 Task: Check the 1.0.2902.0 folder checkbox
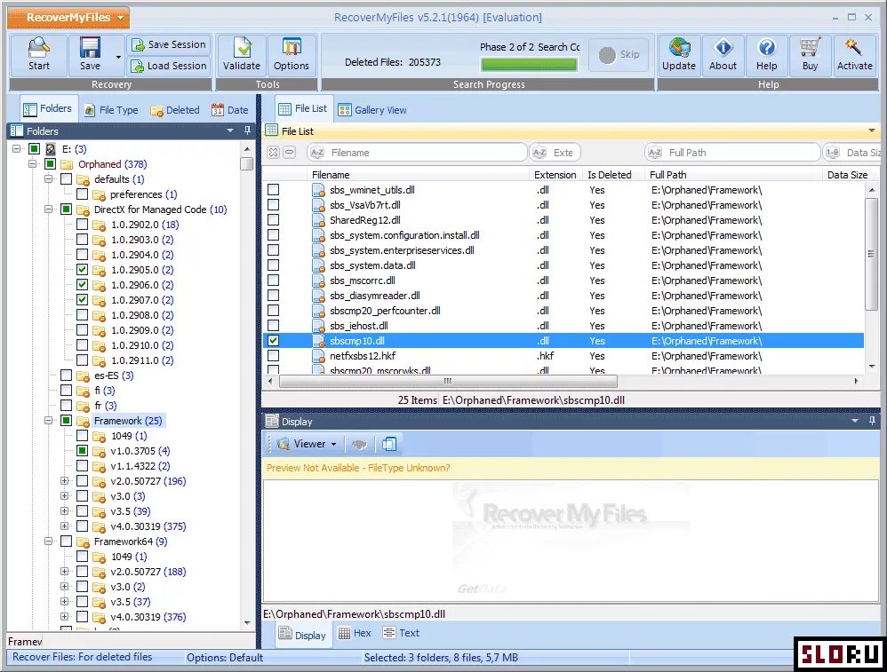coord(82,225)
